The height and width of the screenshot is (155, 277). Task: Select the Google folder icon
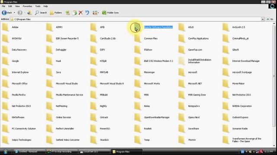(x=6, y=61)
